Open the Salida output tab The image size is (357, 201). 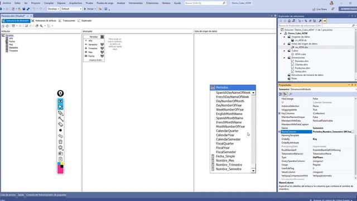[x=21, y=195]
